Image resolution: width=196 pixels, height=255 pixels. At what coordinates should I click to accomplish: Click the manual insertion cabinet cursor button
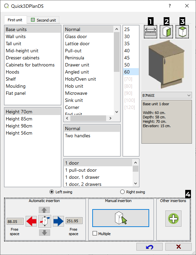click(x=121, y=218)
